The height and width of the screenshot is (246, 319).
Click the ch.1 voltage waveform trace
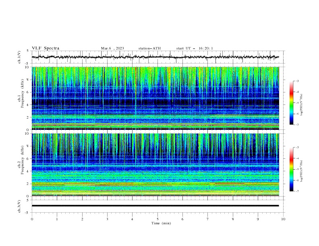click(155, 57)
